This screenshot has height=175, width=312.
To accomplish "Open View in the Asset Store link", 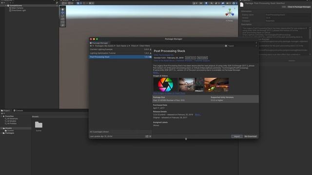I will (x=164, y=60).
